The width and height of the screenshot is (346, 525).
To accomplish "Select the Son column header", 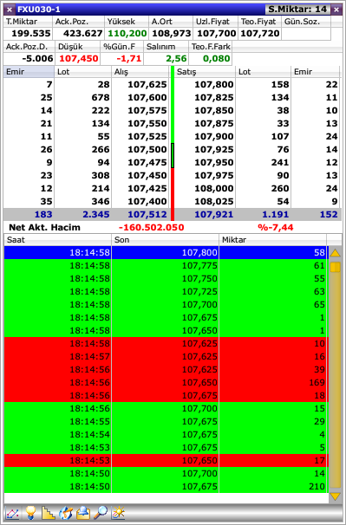I will coord(165,240).
